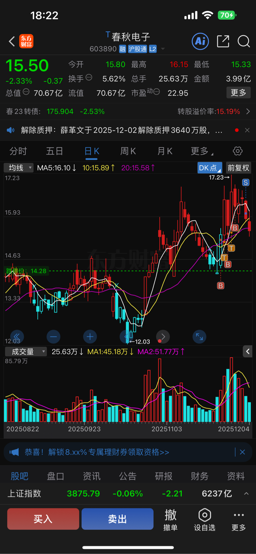
Task: Toggle the DK点 indicator
Action: [x=210, y=168]
